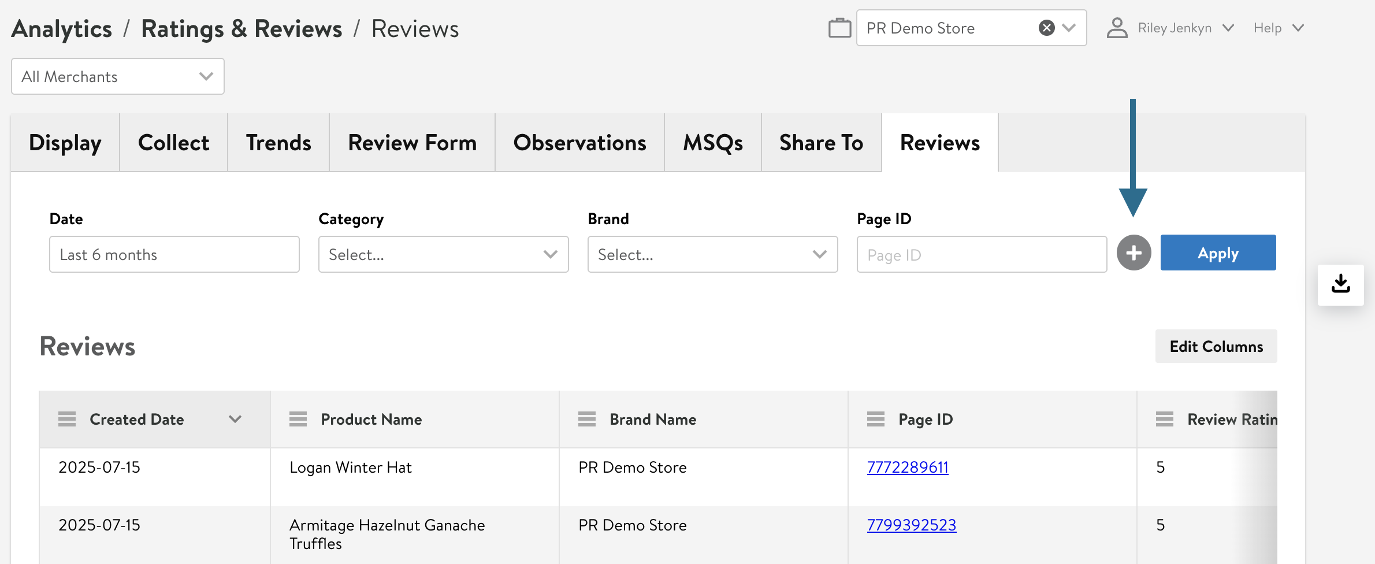Viewport: 1375px width, 564px height.
Task: Click the Page ID column handle icon
Action: 876,420
